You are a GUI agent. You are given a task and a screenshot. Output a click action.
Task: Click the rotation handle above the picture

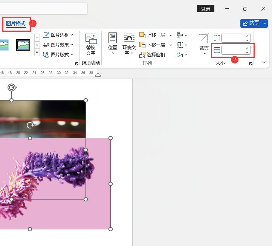(x=12, y=88)
